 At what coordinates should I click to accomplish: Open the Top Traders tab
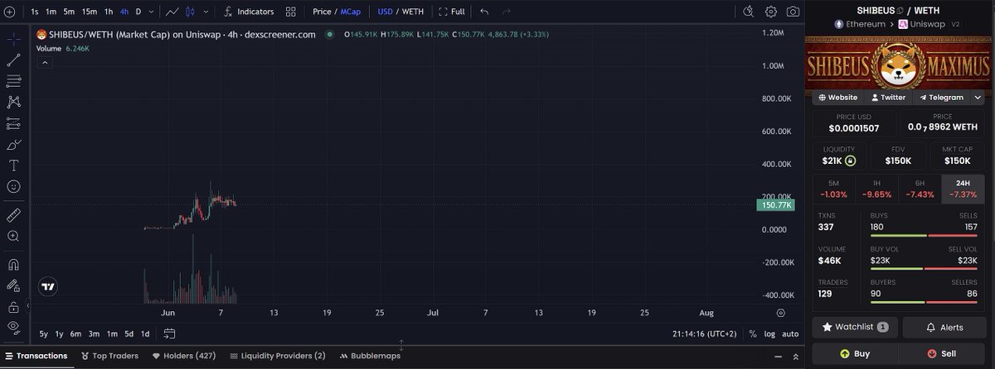[109, 356]
